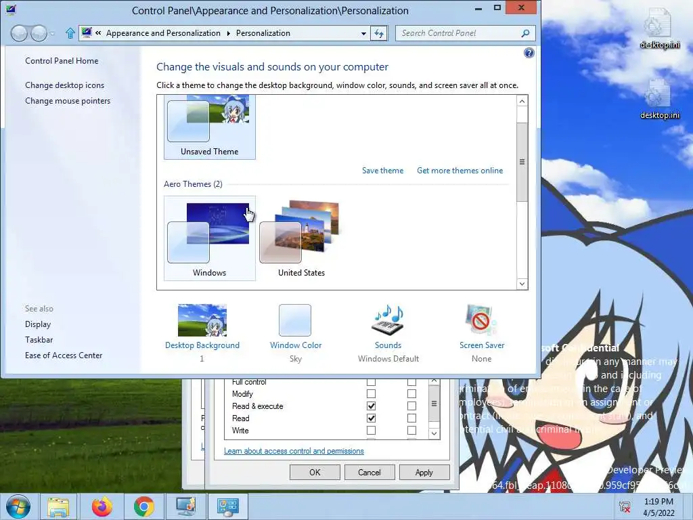Open Help with the question mark icon
Viewport: 693px width, 520px height.
pos(529,53)
